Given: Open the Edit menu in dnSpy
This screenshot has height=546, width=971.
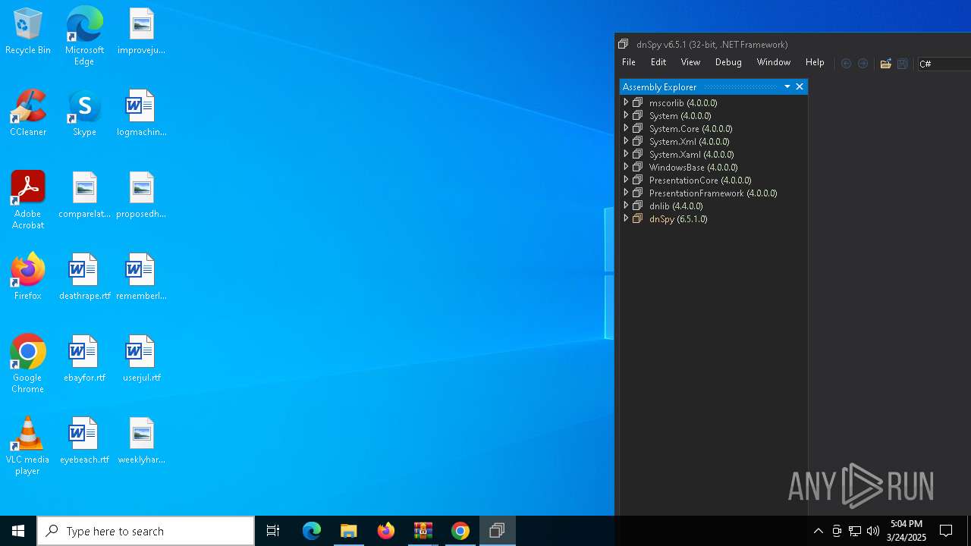Looking at the screenshot, I should (x=658, y=62).
